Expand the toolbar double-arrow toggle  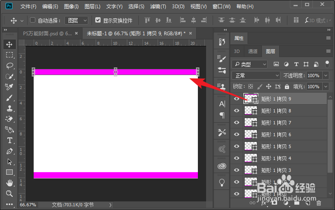pyautogui.click(x=5, y=30)
